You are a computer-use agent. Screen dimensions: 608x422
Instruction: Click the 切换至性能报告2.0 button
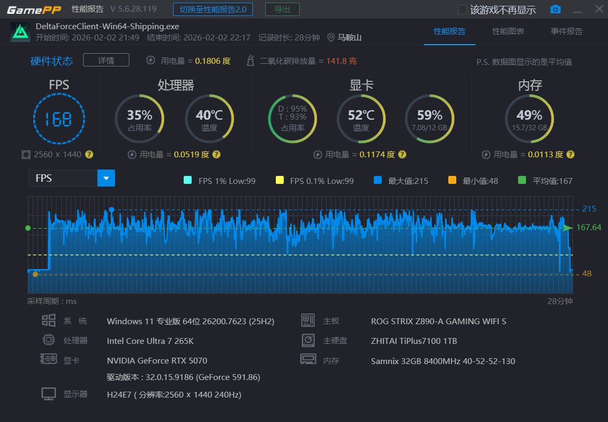tap(213, 9)
